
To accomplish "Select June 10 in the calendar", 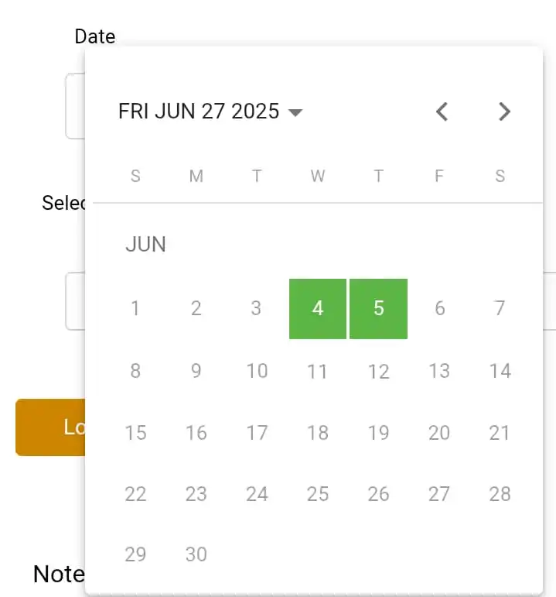I will [x=257, y=371].
